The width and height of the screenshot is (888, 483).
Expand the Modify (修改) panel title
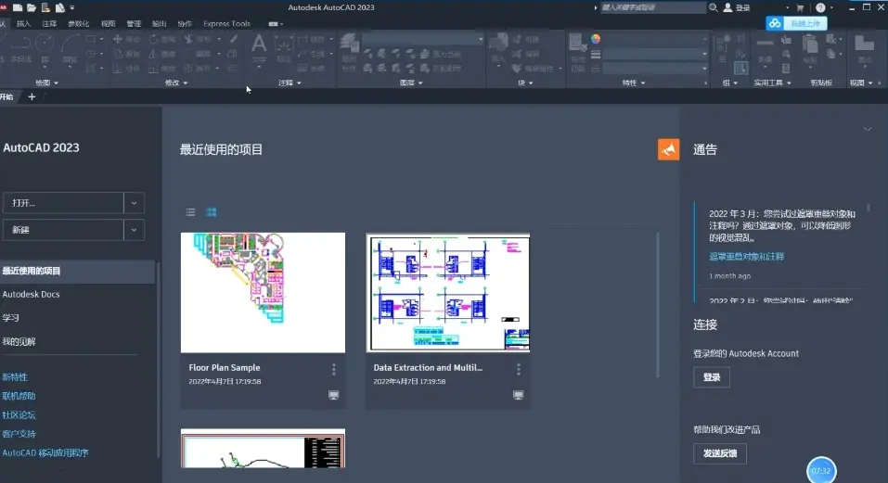point(176,83)
